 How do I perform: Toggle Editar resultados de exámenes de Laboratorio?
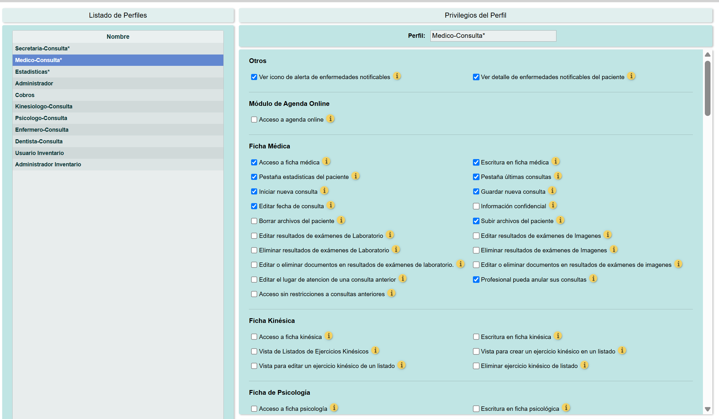pos(254,236)
